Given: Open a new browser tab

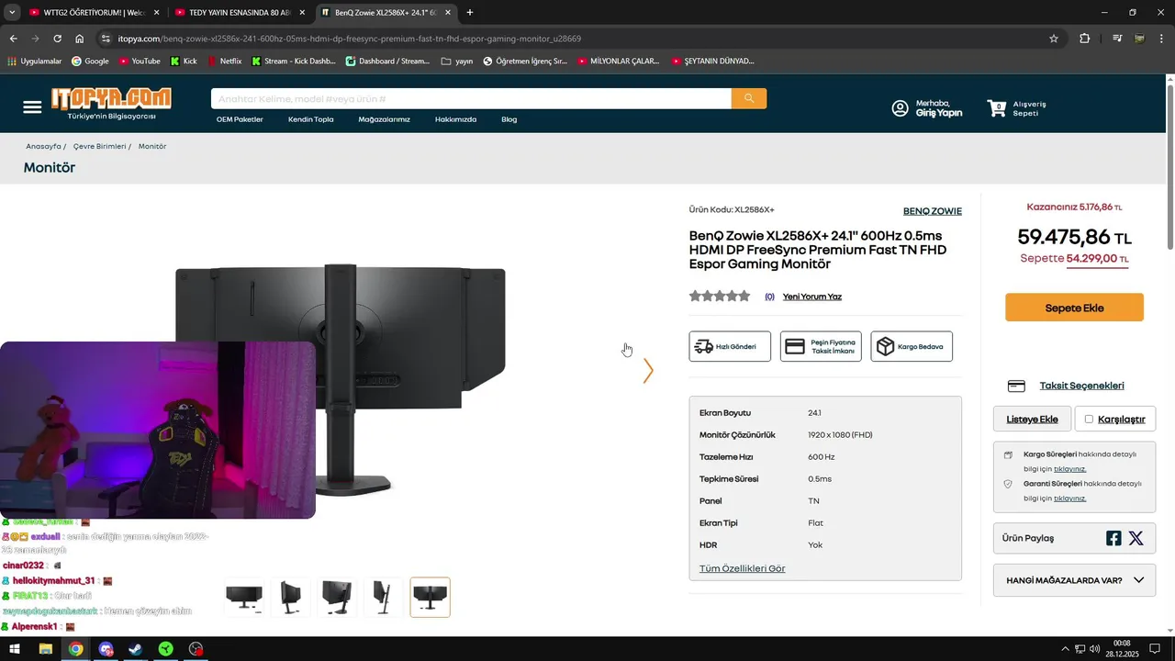Looking at the screenshot, I should (x=470, y=13).
